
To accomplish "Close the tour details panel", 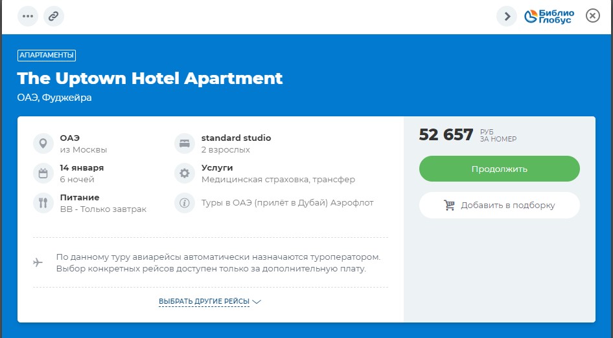I will coord(593,16).
